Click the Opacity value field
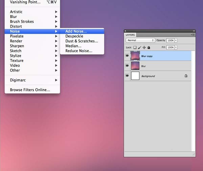The height and width of the screenshot is (171, 203). [171, 40]
